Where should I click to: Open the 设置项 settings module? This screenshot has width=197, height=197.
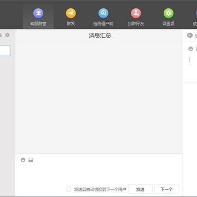[x=169, y=17]
